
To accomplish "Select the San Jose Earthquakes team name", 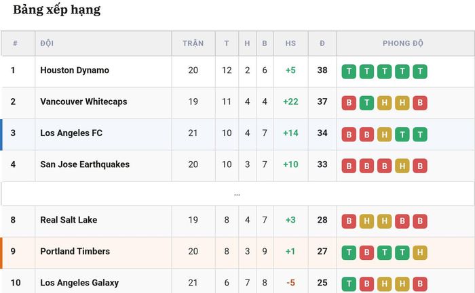I will tap(85, 164).
